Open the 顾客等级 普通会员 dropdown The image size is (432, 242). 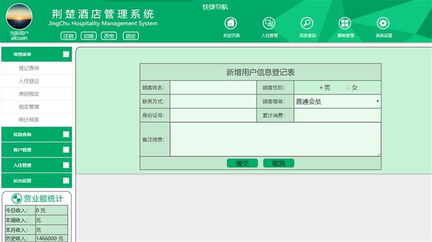[338, 101]
